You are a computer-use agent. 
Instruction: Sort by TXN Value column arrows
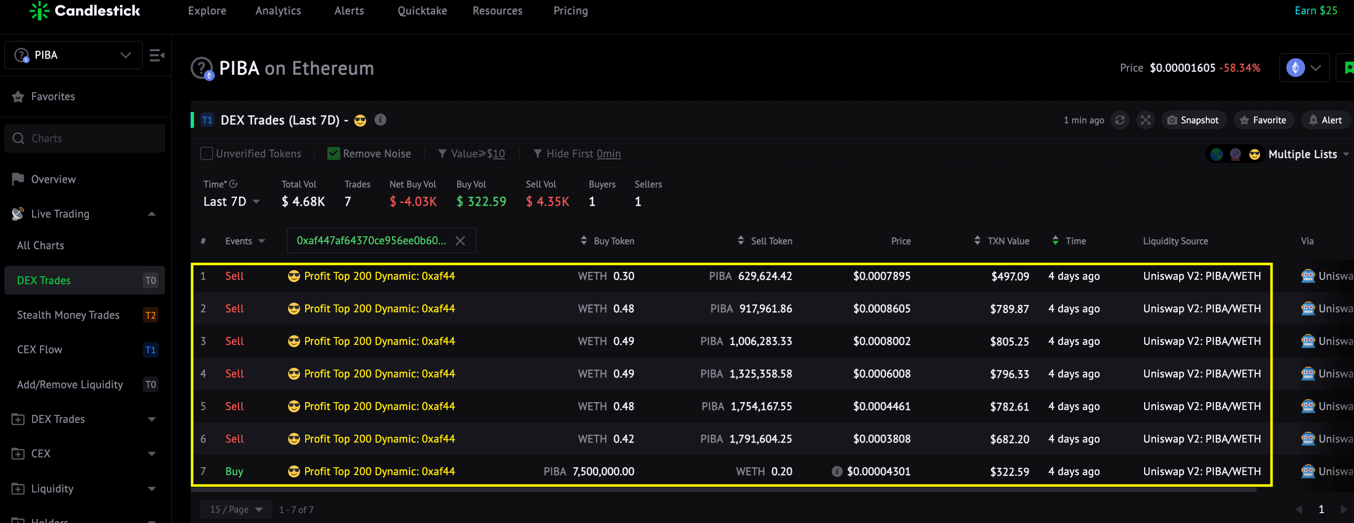[x=977, y=240]
